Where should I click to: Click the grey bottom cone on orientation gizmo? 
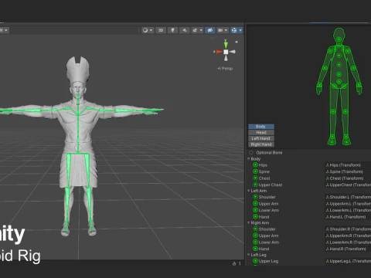(x=226, y=58)
